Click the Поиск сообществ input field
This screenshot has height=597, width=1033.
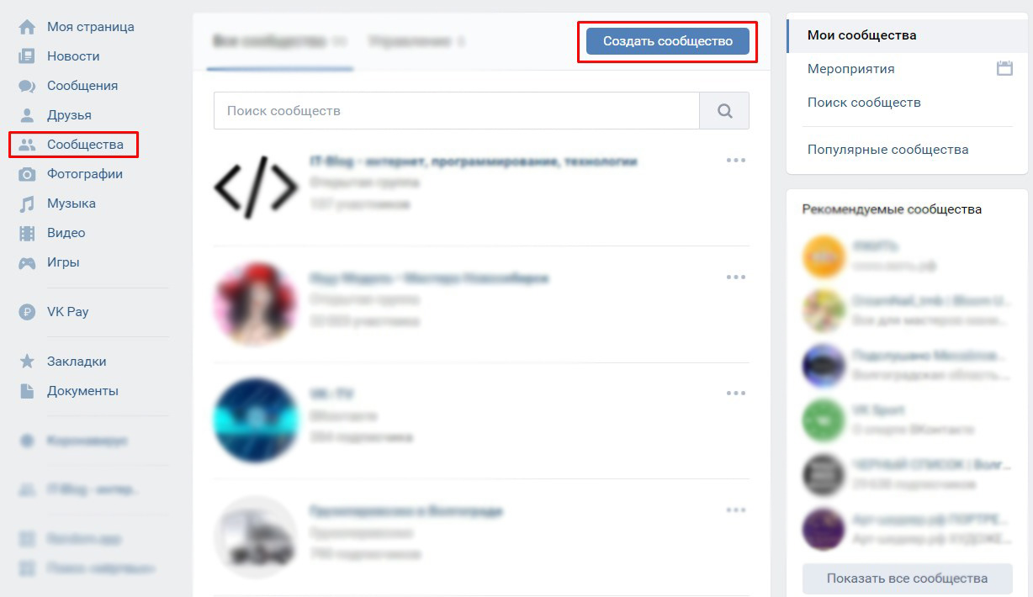(457, 111)
